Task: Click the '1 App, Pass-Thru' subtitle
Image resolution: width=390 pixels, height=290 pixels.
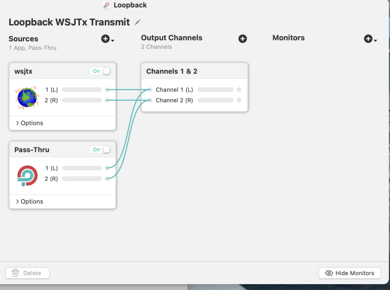Action: [33, 48]
